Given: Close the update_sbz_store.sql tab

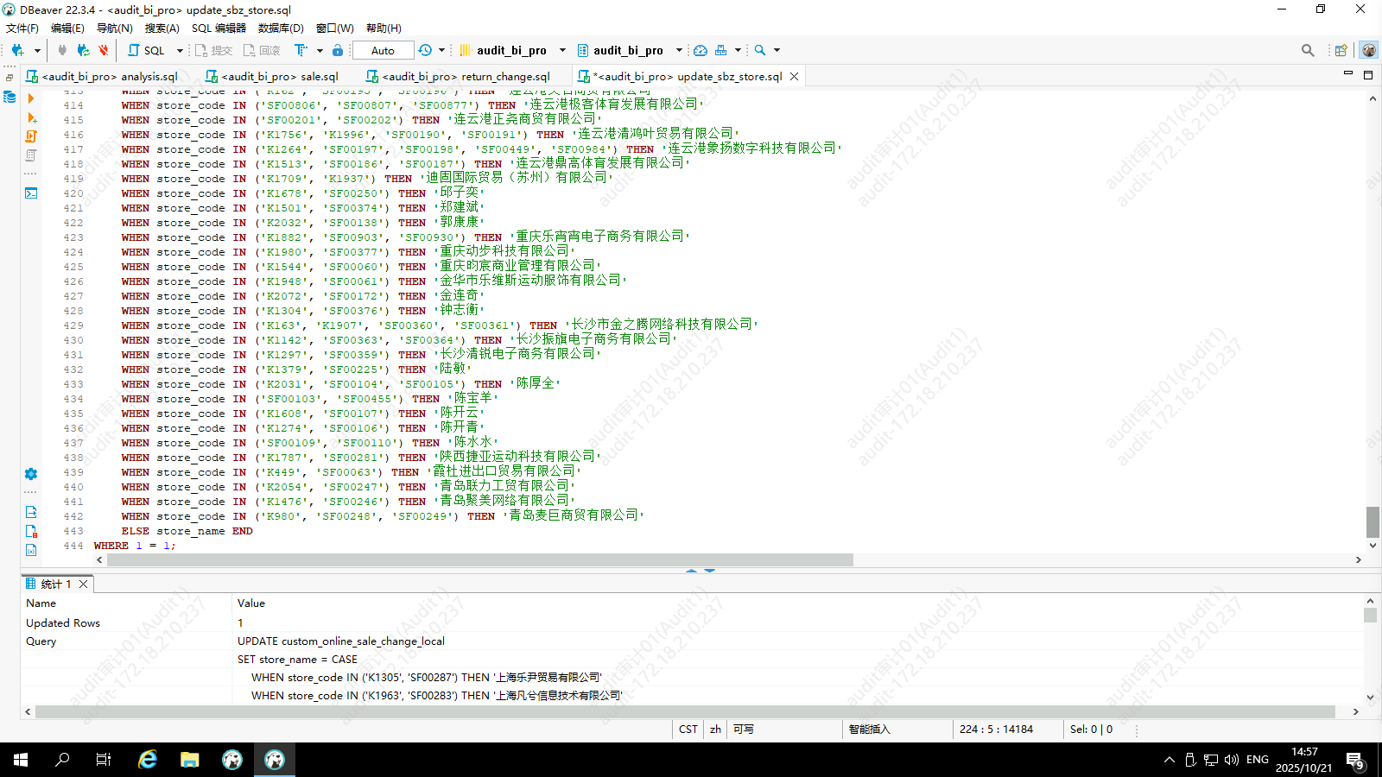Looking at the screenshot, I should (x=794, y=77).
